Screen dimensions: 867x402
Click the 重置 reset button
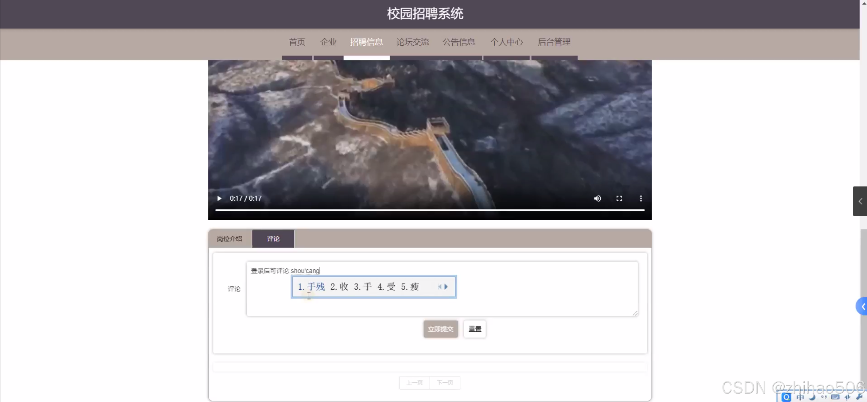coord(474,329)
